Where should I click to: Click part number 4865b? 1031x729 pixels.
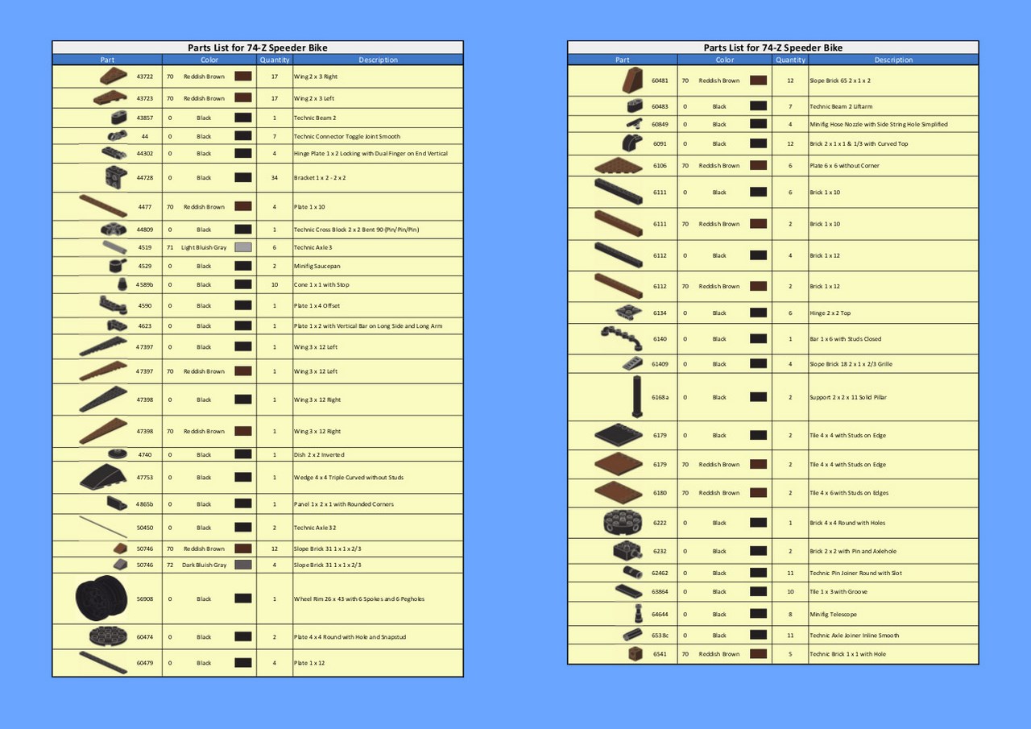coord(145,504)
